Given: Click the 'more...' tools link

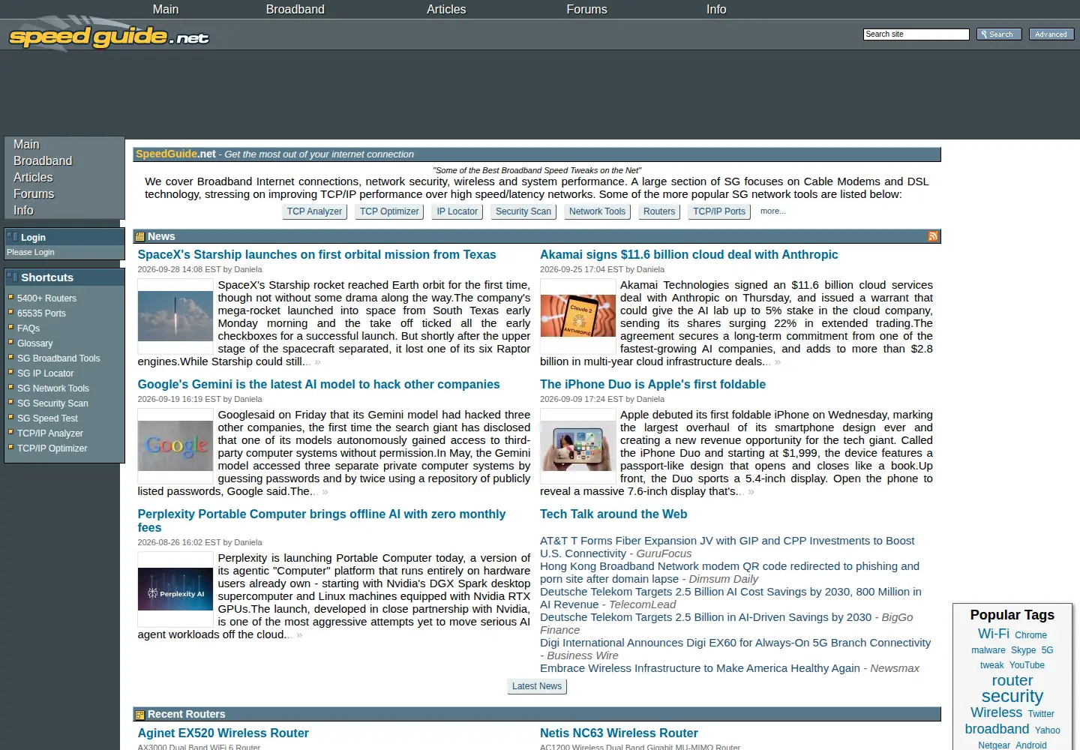Looking at the screenshot, I should click(x=773, y=211).
